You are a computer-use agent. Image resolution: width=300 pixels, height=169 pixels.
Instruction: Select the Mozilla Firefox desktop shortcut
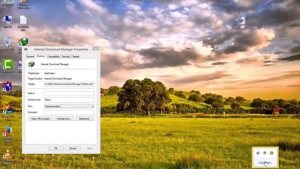click(7, 134)
